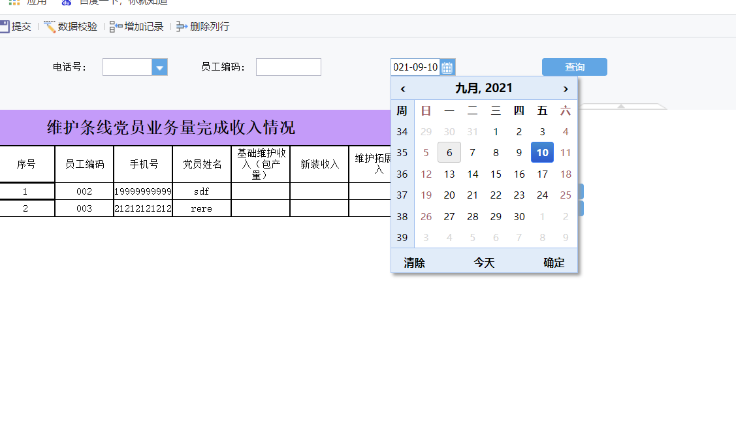Image resolution: width=736 pixels, height=424 pixels.
Task: Click the 数据校验 data validation icon
Action: coord(50,27)
